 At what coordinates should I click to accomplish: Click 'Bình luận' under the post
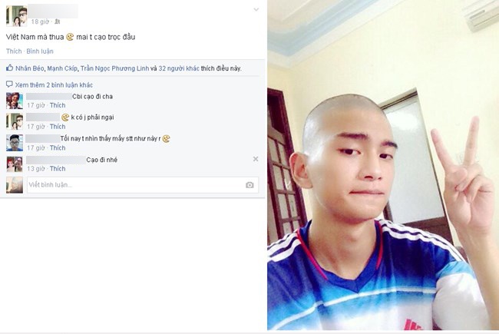click(40, 51)
